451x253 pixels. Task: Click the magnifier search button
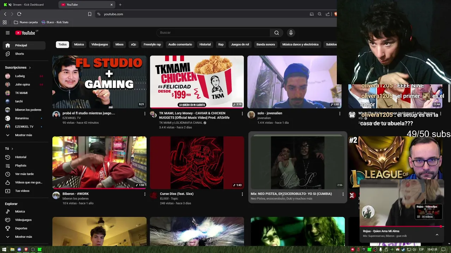pos(277,33)
